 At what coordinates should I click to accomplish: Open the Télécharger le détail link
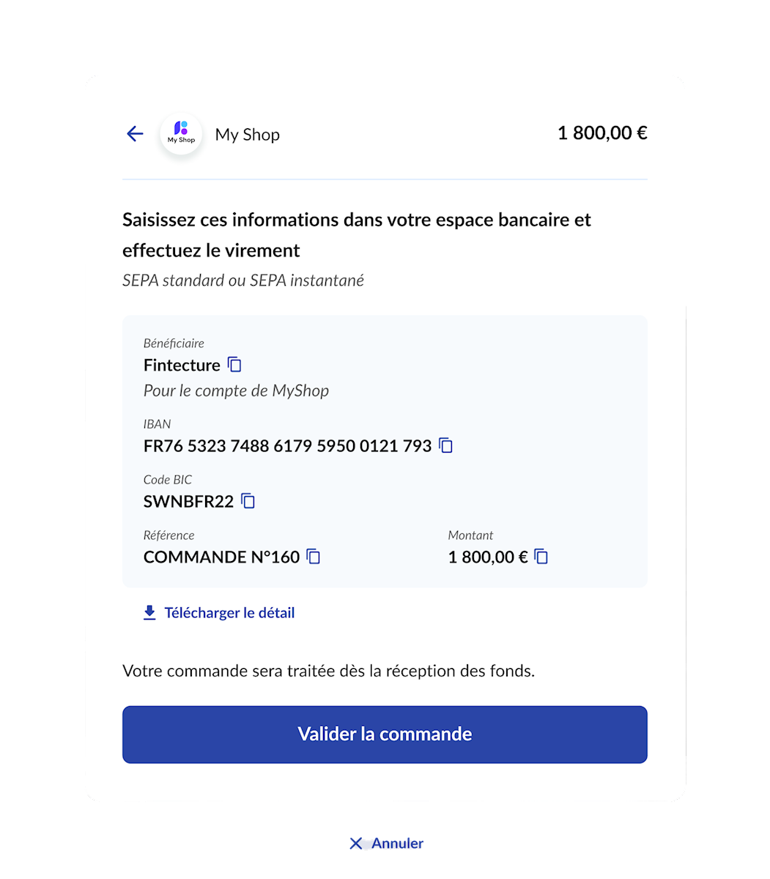pyautogui.click(x=229, y=613)
